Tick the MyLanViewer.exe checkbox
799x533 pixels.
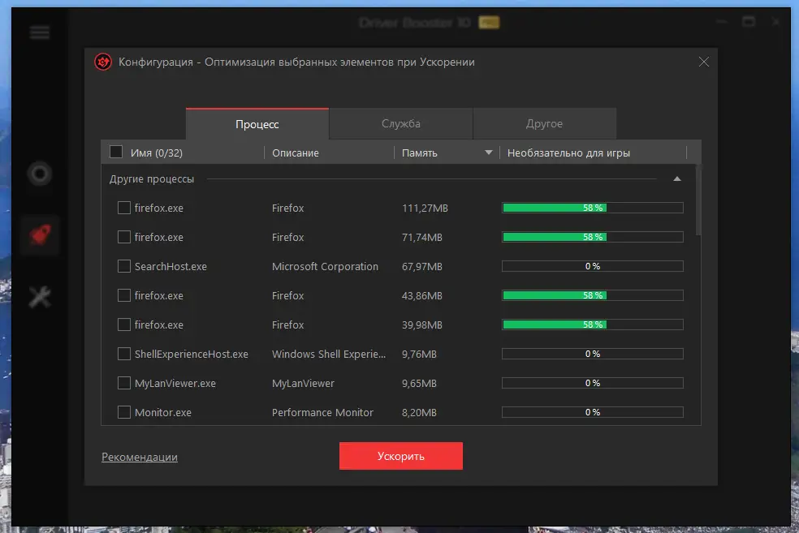click(123, 383)
